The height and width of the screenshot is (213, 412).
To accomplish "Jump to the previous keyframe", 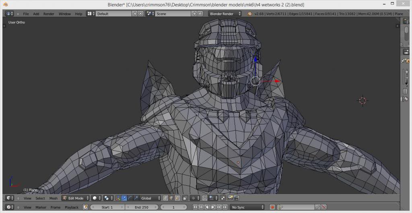I will tap(201, 207).
